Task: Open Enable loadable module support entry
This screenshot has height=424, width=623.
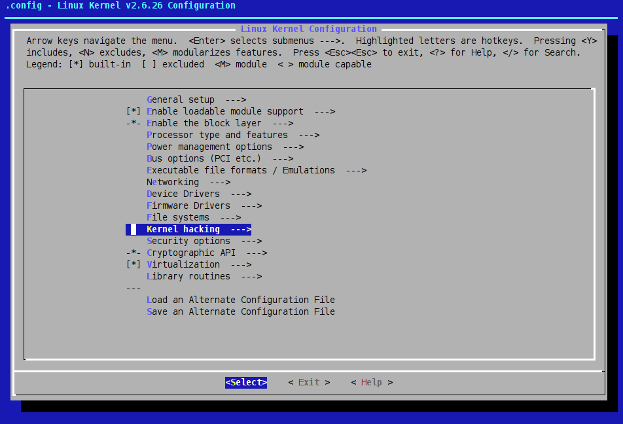Action: 241,112
